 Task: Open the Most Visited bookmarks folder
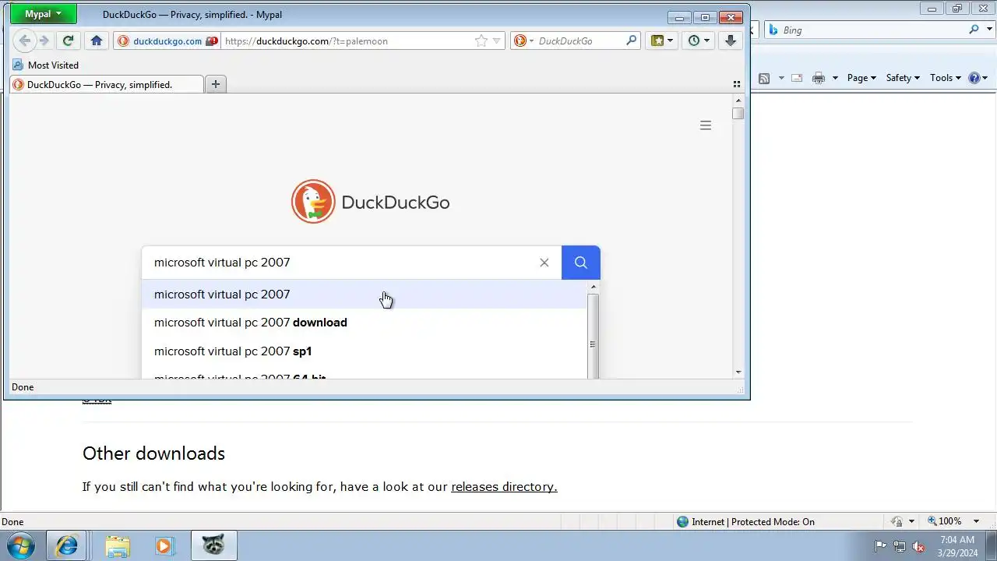46,65
